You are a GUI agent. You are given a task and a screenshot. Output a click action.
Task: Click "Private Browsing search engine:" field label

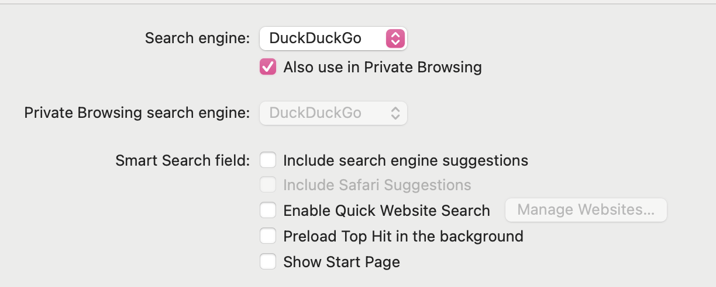pyautogui.click(x=137, y=113)
